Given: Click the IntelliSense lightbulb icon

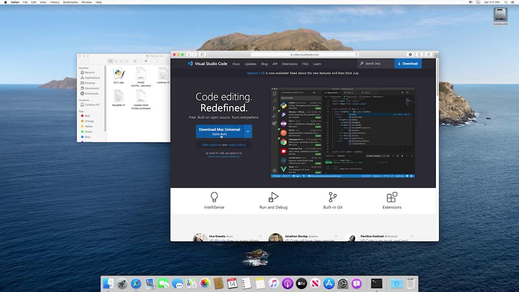Looking at the screenshot, I should point(214,197).
